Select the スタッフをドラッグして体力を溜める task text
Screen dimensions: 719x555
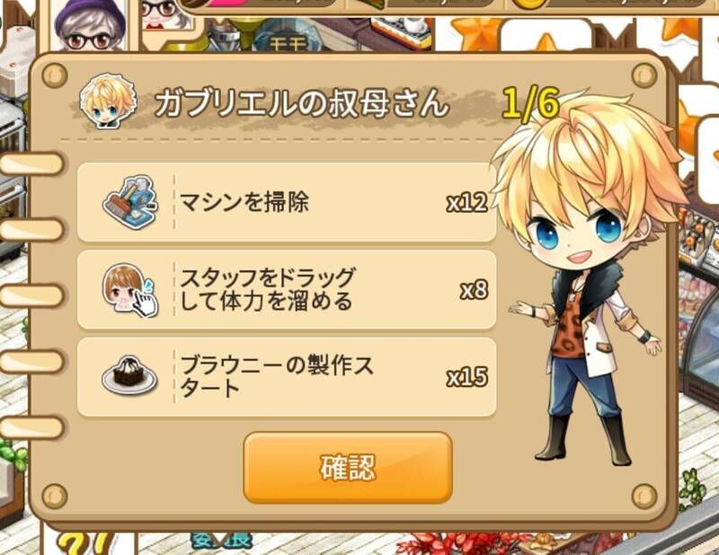click(267, 290)
